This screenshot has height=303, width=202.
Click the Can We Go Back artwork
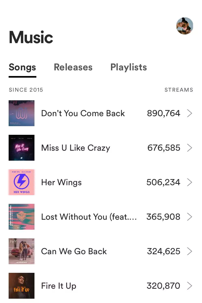click(22, 251)
